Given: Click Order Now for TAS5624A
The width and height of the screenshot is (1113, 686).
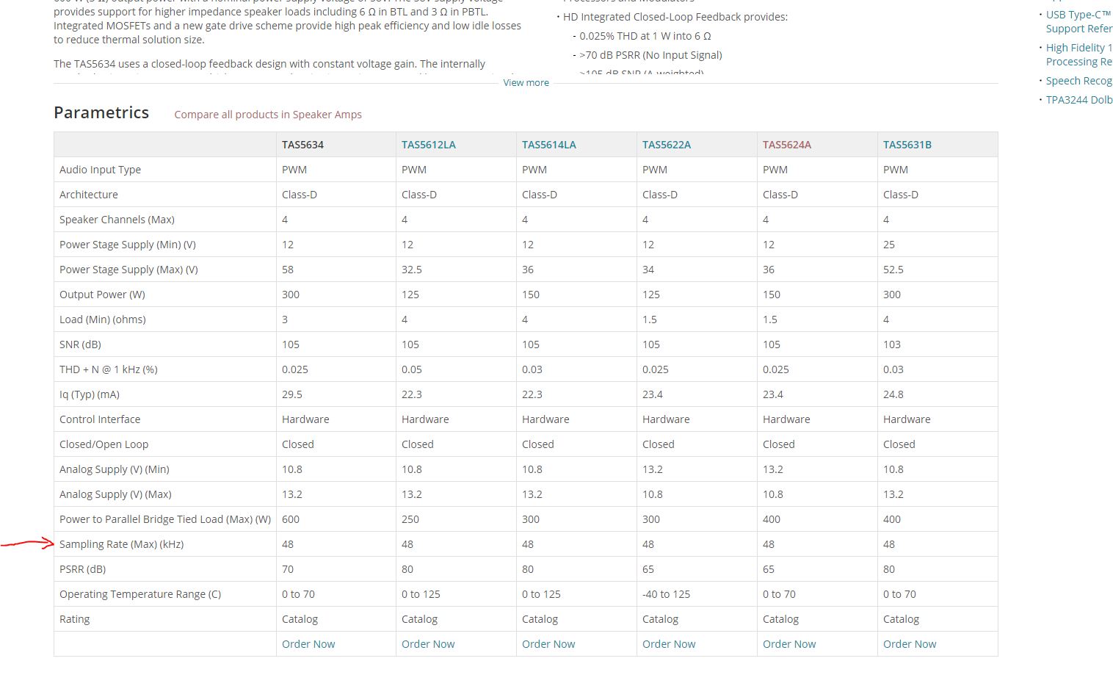Looking at the screenshot, I should coord(789,644).
